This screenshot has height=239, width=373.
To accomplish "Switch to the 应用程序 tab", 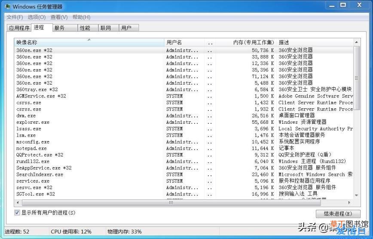I will coord(19,28).
